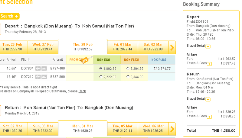Select Fri, 01 Mar departure date tab

pyautogui.click(x=123, y=47)
